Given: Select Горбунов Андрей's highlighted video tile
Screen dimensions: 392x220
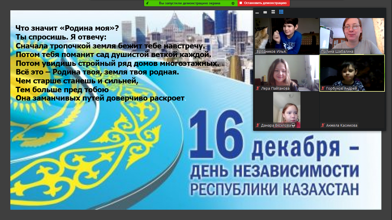Looking at the screenshot, I should [x=352, y=73].
